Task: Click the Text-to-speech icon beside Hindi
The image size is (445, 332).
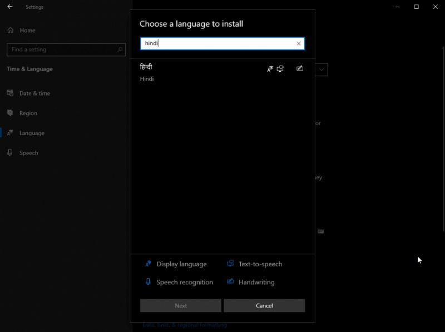Action: click(x=280, y=68)
